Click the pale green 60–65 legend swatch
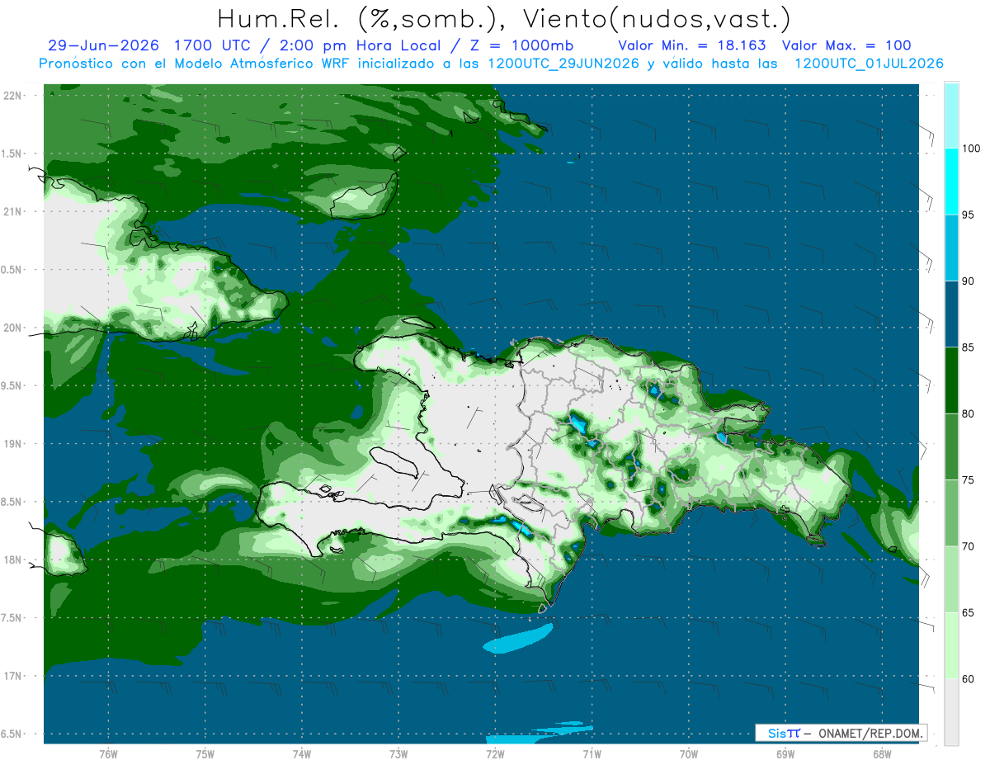Image resolution: width=990 pixels, height=765 pixels. (951, 645)
